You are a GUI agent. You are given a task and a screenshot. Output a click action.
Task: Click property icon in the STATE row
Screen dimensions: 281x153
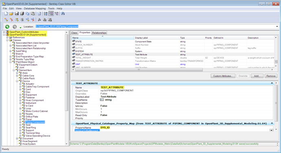coord(73,41)
